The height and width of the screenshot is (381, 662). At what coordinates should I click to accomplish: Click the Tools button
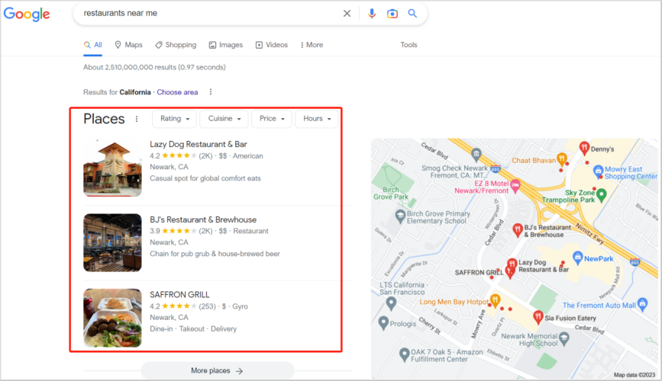click(x=409, y=45)
